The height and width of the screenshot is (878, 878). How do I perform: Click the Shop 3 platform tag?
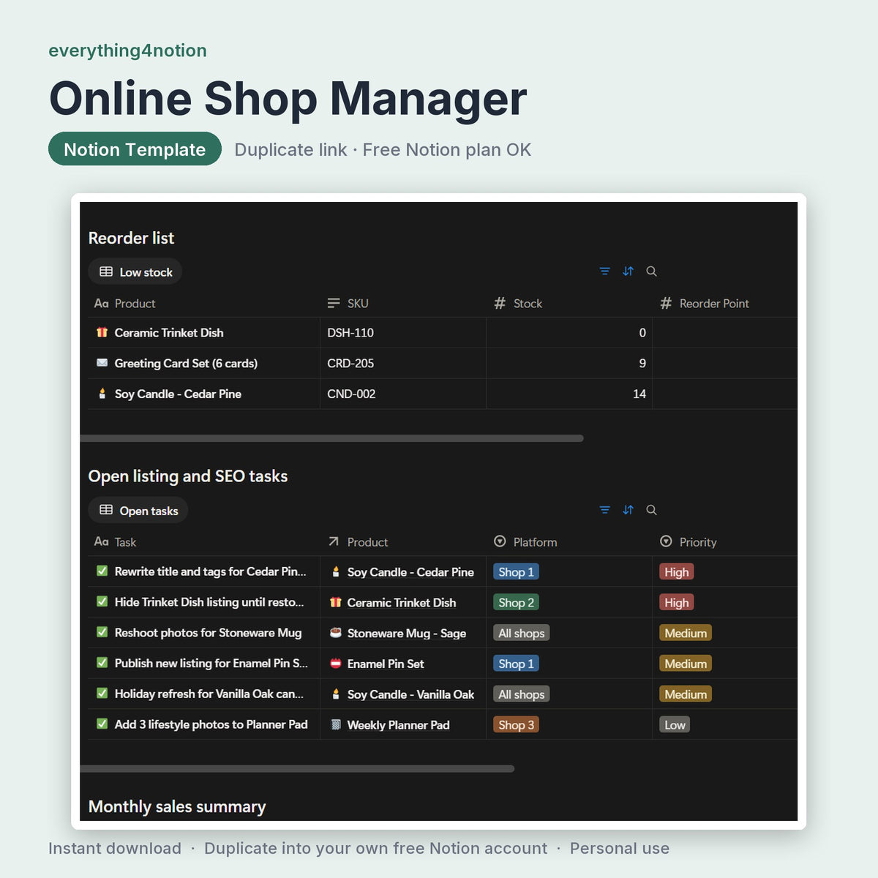pos(517,725)
